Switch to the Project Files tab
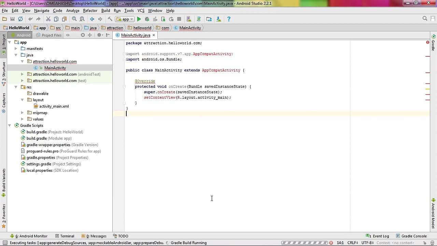 (x=49, y=35)
